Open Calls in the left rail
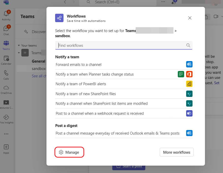 pyautogui.click(x=6, y=75)
